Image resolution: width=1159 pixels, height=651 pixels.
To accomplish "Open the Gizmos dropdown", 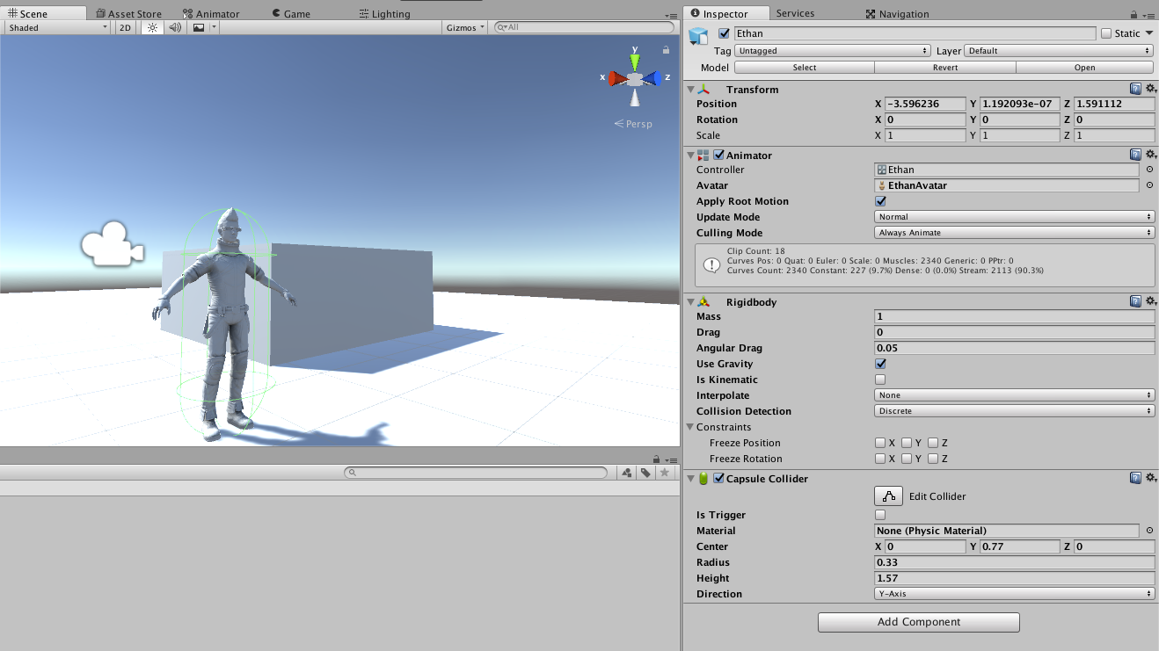I will tap(465, 27).
